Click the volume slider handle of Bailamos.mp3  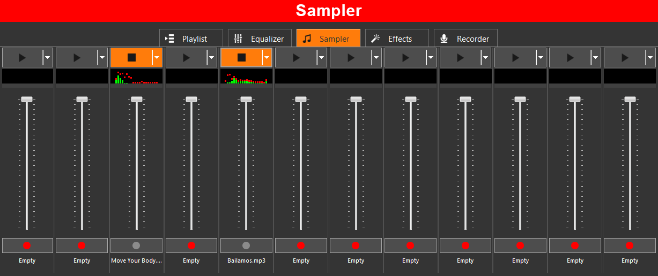point(246,99)
